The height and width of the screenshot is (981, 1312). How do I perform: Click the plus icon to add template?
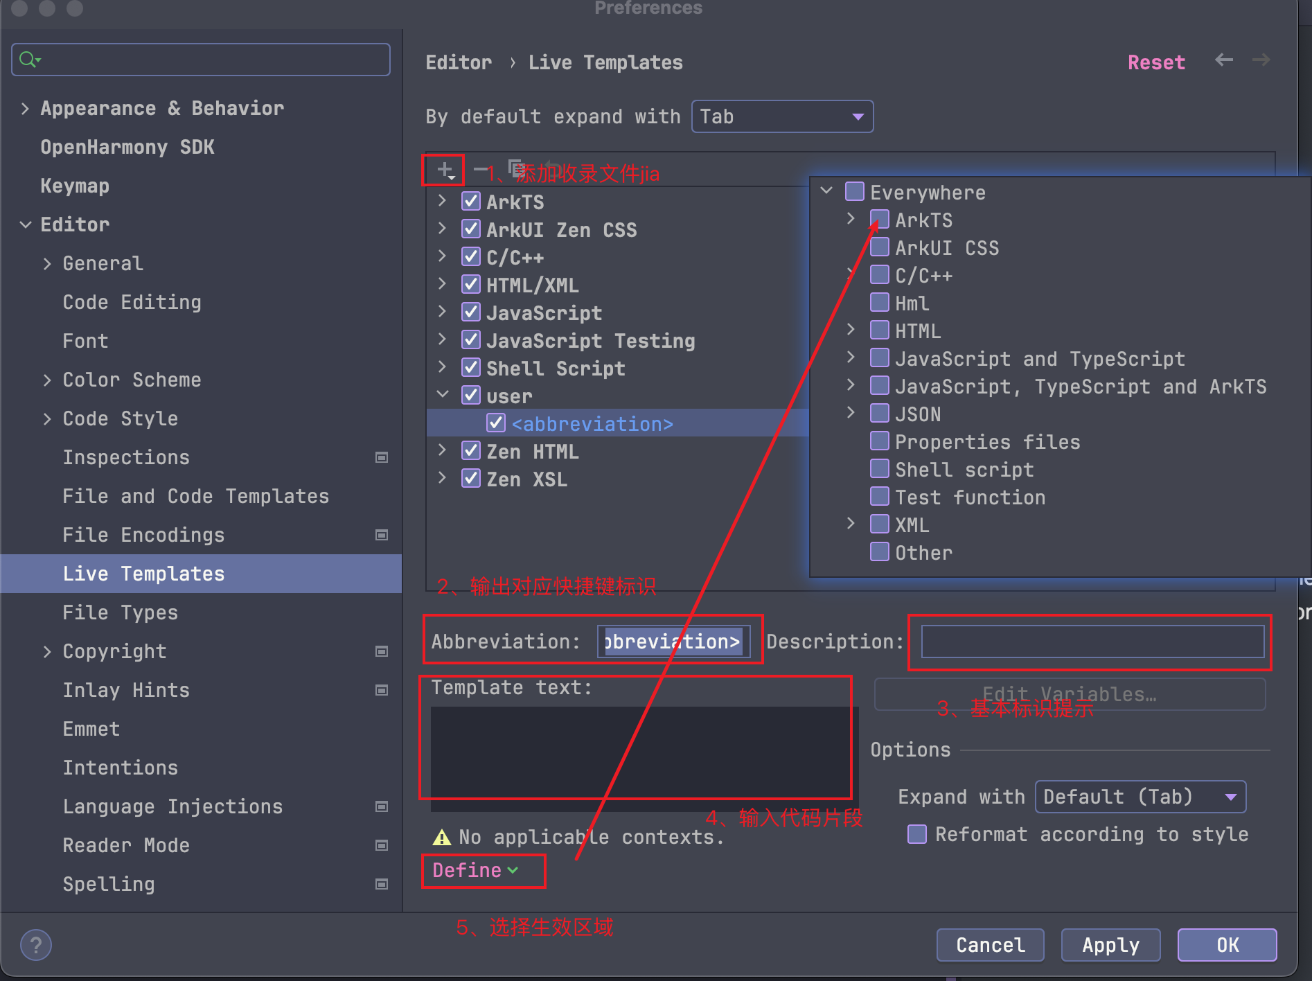click(x=444, y=170)
